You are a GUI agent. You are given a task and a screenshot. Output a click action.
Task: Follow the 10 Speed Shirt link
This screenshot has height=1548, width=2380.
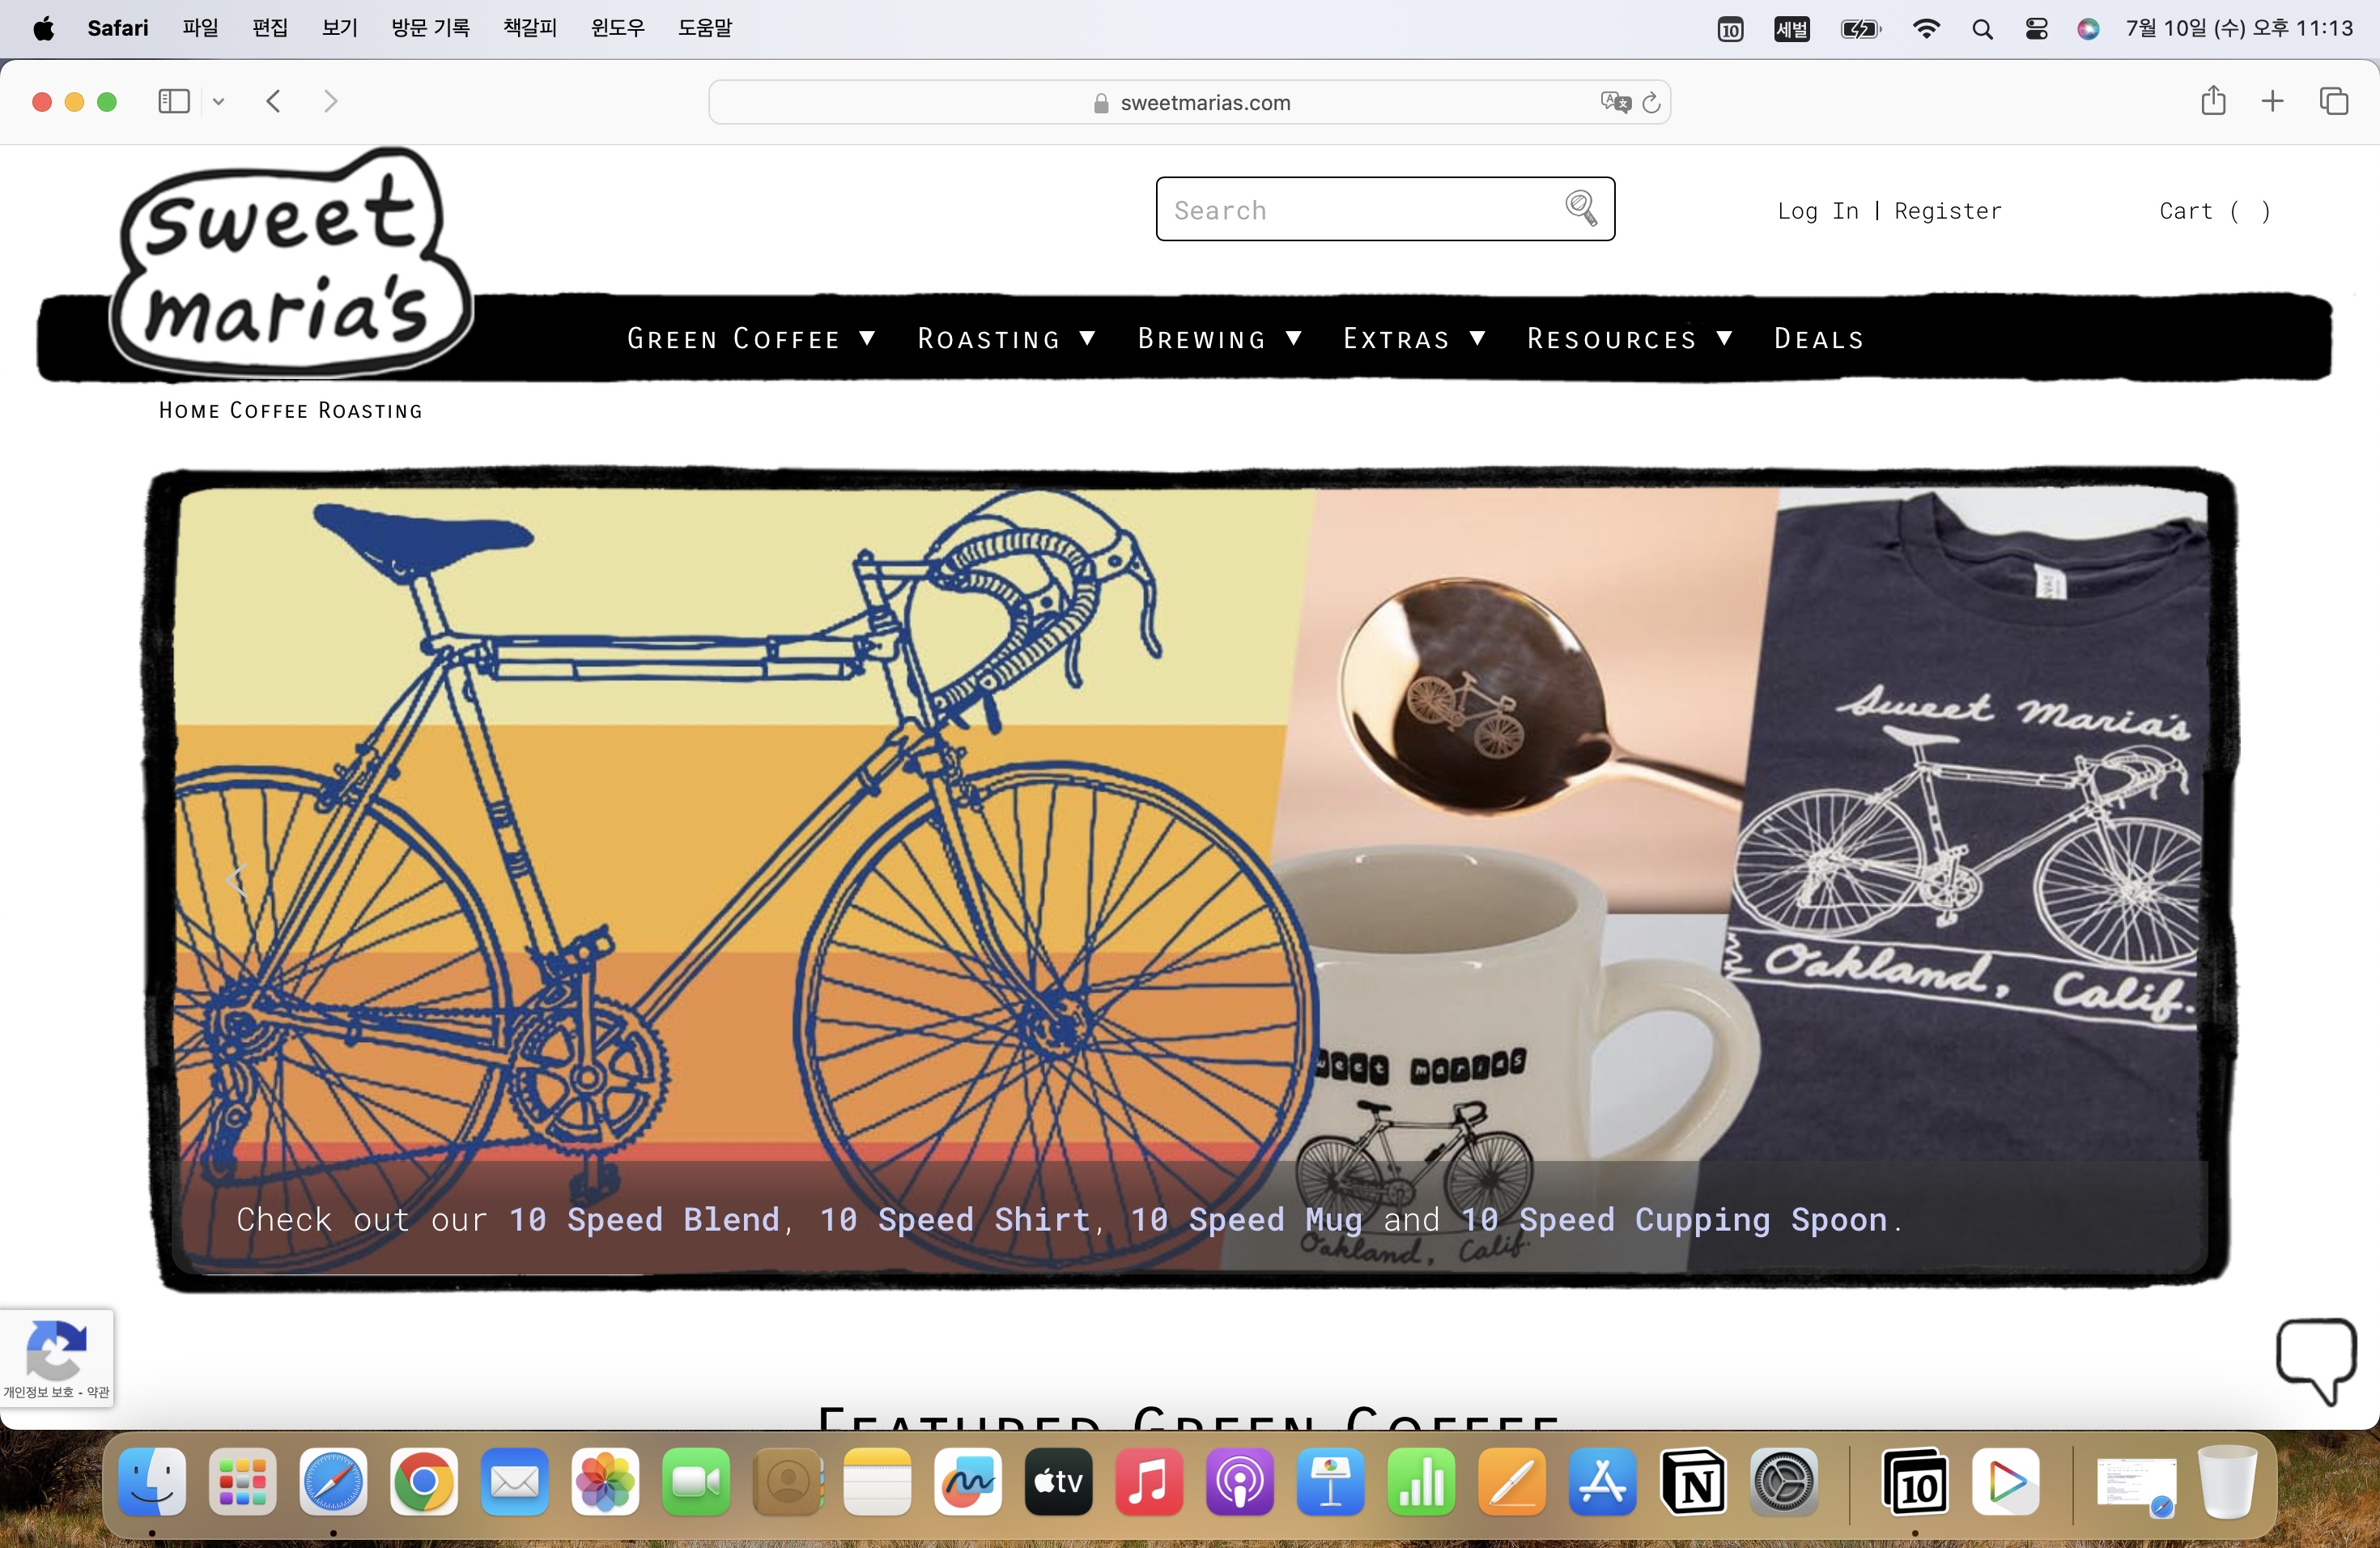pyautogui.click(x=954, y=1219)
